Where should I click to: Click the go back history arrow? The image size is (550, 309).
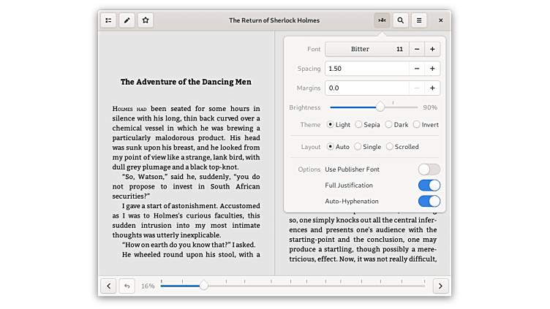coord(127,286)
